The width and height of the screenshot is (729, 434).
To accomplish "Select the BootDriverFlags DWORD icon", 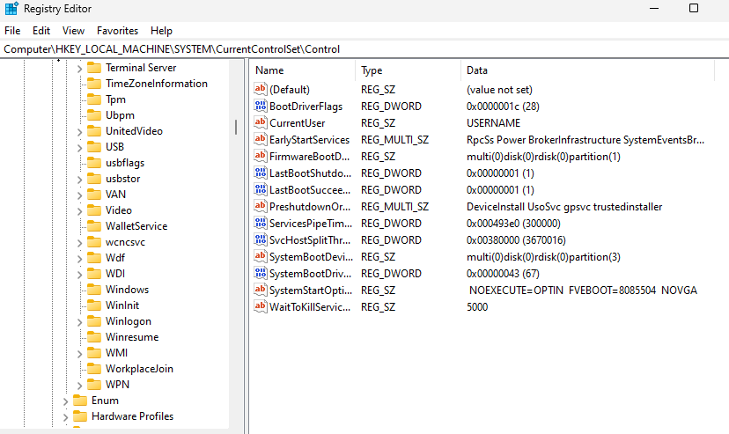I will click(261, 106).
